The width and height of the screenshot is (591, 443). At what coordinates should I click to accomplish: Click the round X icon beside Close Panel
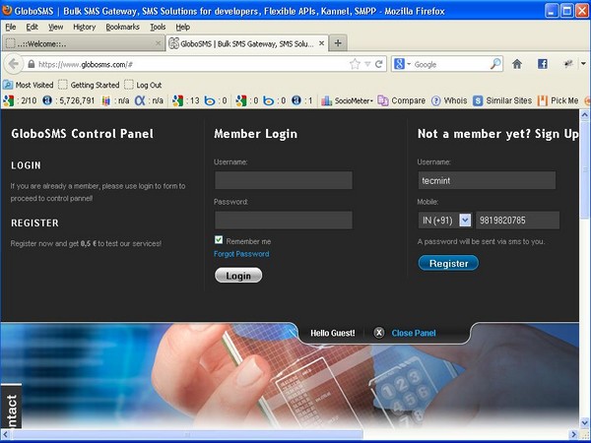(x=379, y=333)
